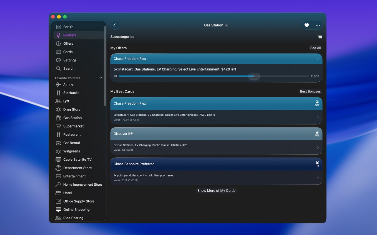Click See All for My Offers
This screenshot has width=377, height=235.
tap(315, 48)
